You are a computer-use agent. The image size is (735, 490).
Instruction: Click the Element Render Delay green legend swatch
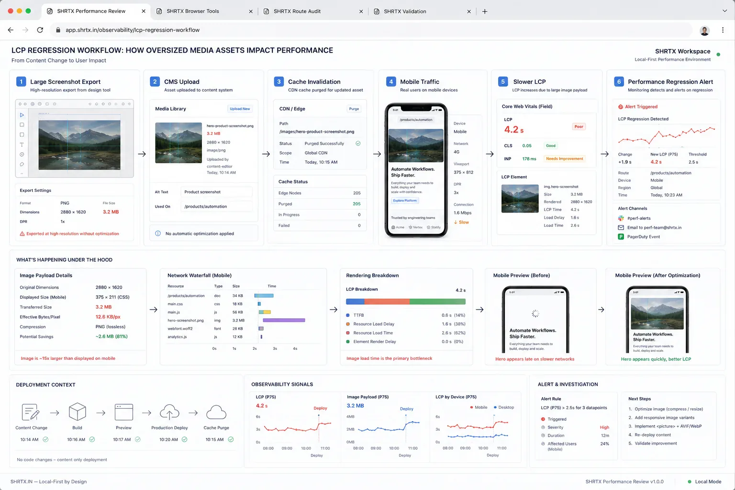(x=348, y=342)
